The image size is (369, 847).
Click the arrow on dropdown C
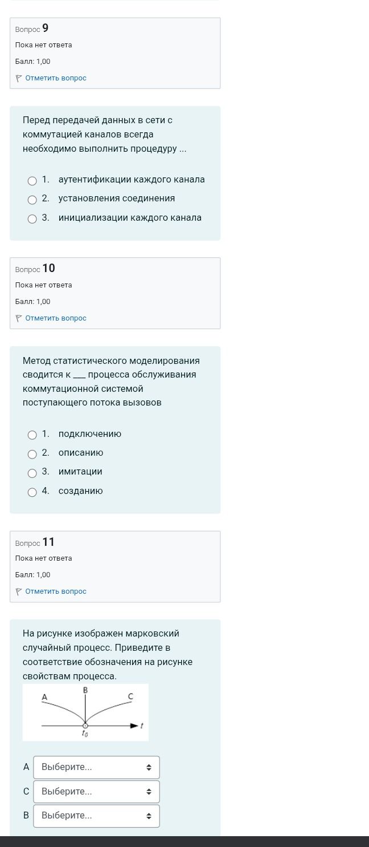pos(149,792)
